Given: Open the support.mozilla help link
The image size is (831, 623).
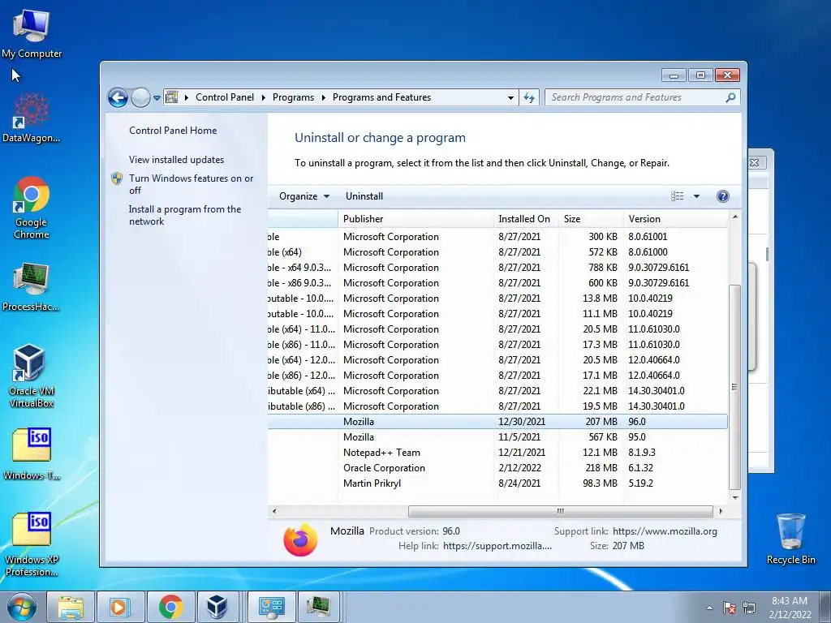Looking at the screenshot, I should (497, 546).
